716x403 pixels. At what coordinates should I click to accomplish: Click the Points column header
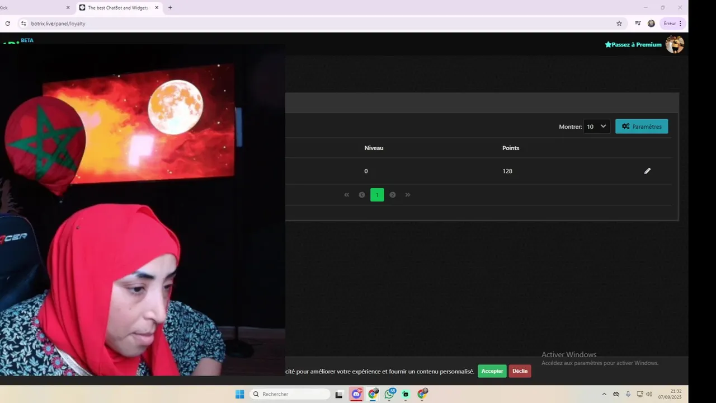tap(511, 148)
